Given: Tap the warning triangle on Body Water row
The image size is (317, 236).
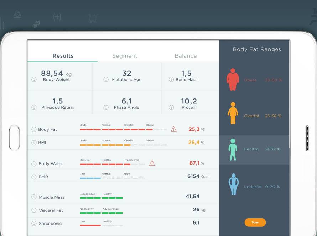Looking at the screenshot, I should [x=152, y=163].
